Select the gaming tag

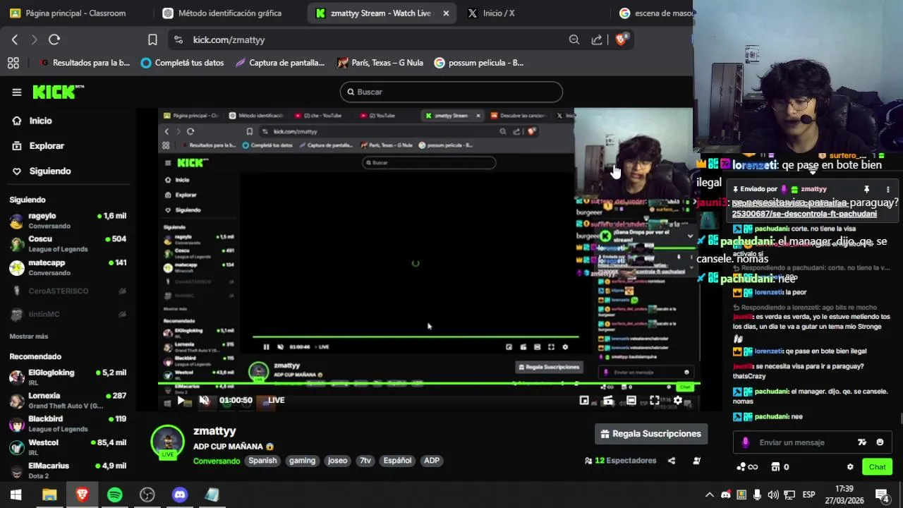point(302,461)
